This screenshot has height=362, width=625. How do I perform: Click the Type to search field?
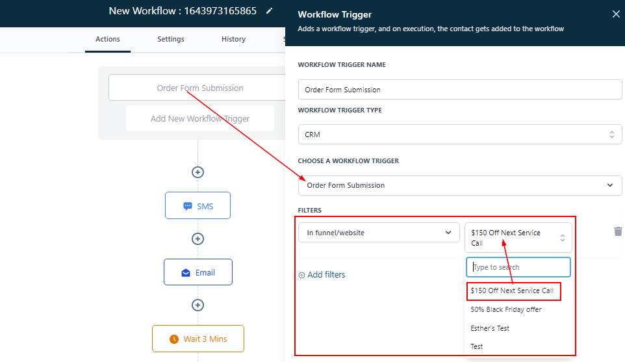[x=518, y=267]
